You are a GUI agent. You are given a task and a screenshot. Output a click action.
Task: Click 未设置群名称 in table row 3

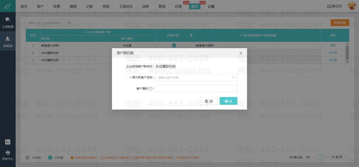click(50, 60)
